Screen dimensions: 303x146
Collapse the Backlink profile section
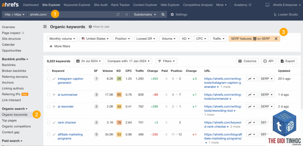pos(15,59)
